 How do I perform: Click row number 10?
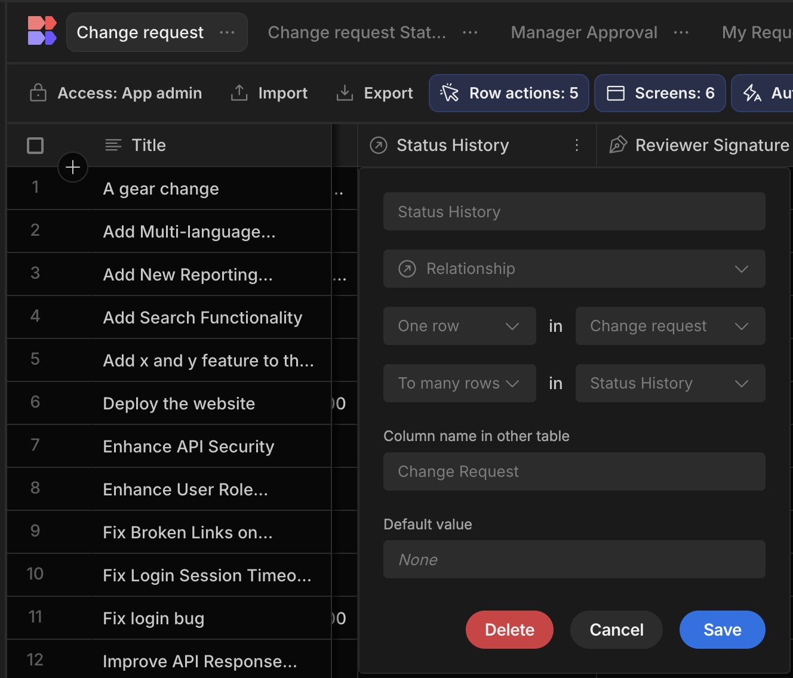35,574
